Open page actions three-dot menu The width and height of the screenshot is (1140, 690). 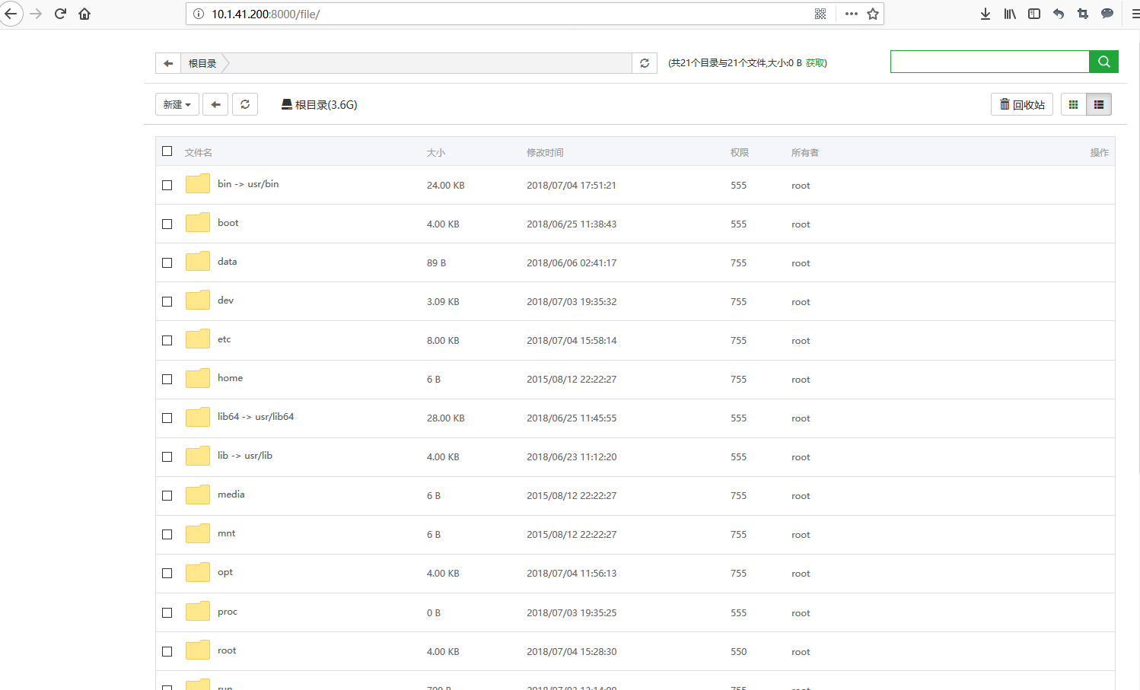pos(852,14)
